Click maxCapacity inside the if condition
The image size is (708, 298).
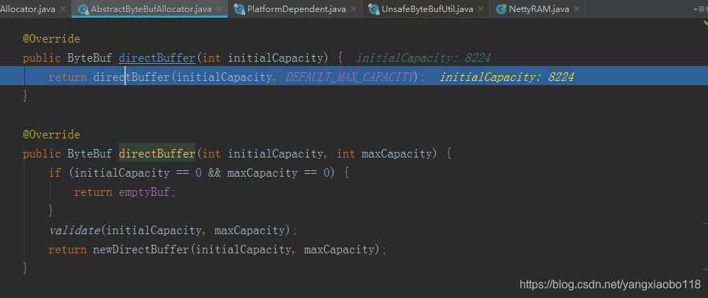[262, 172]
